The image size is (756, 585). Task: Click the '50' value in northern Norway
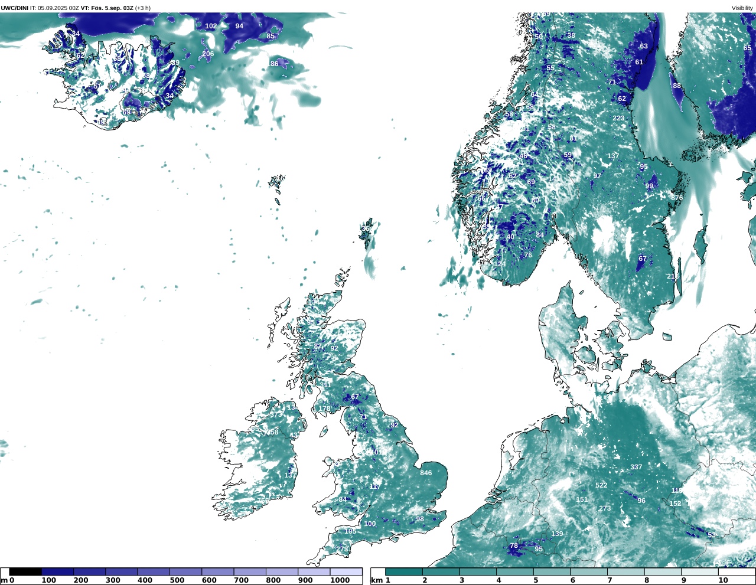pos(539,37)
